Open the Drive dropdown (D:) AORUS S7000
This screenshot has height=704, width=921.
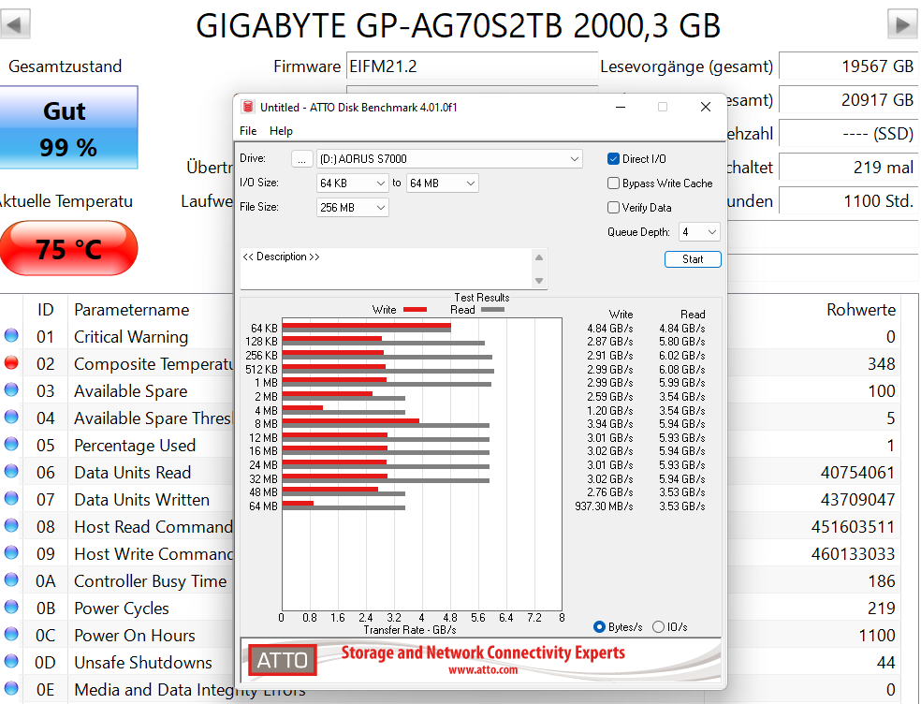(449, 158)
